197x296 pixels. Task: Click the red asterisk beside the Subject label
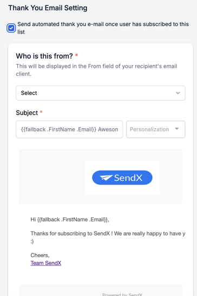pos(41,112)
